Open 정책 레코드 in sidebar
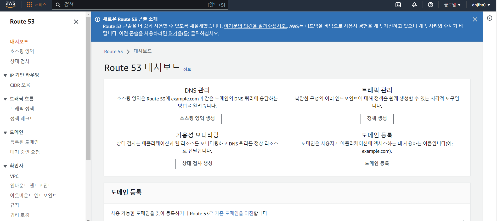 22,118
